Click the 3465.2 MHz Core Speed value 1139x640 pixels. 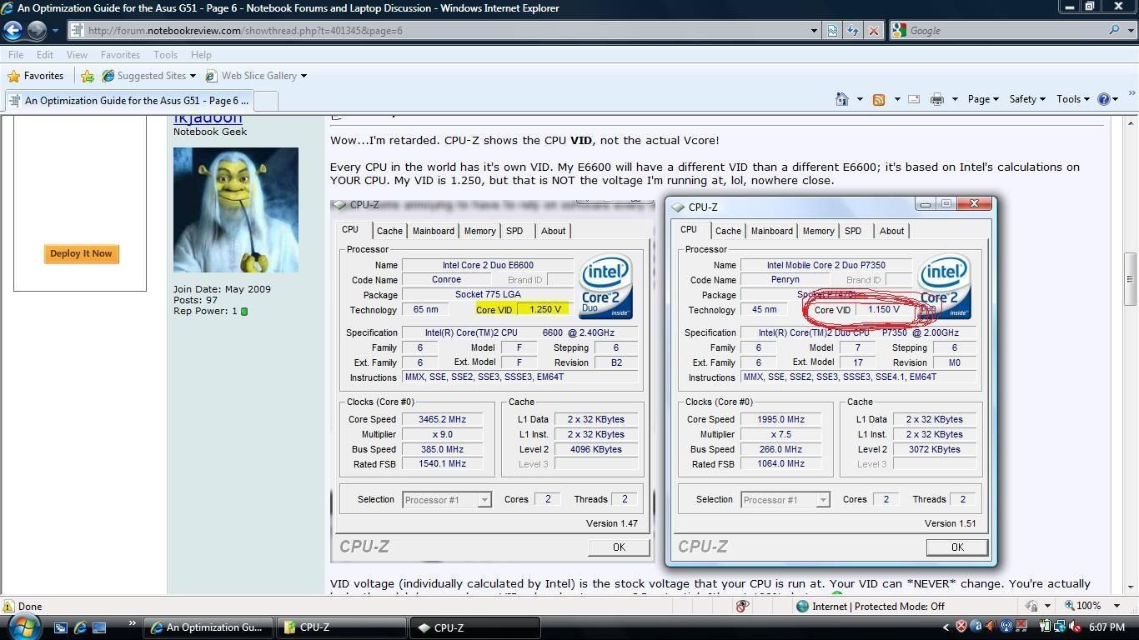tap(443, 420)
